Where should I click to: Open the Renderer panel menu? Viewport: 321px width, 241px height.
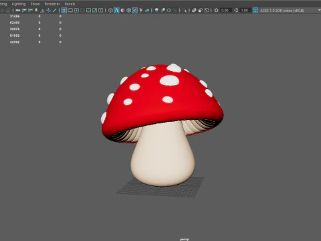pyautogui.click(x=52, y=4)
